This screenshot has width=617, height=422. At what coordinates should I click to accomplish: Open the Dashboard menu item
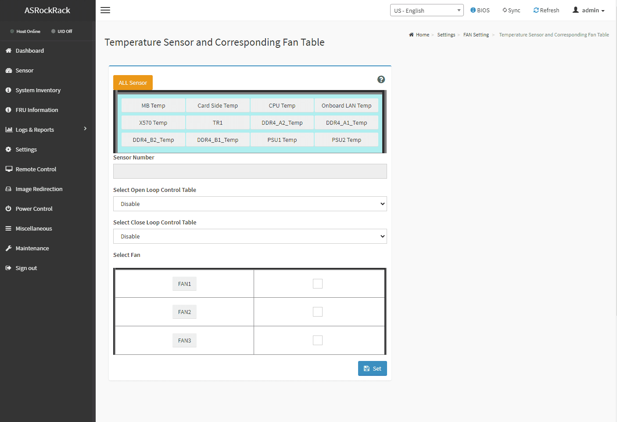tap(30, 50)
